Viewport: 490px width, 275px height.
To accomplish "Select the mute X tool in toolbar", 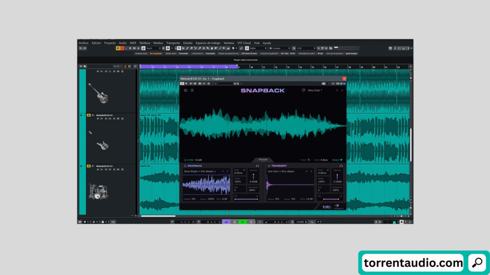I will click(203, 48).
